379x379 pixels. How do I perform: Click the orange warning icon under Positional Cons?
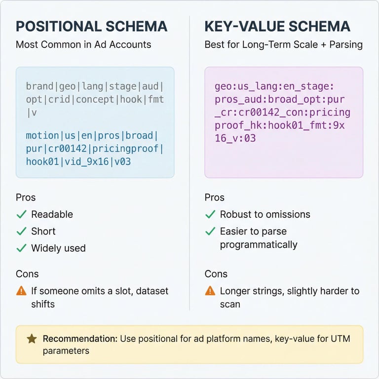21,291
